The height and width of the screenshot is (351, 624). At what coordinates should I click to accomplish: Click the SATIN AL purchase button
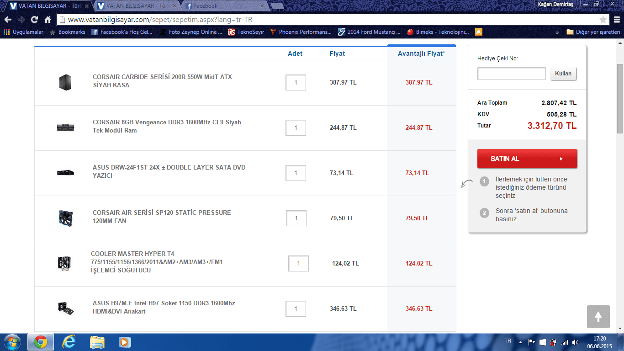pyautogui.click(x=527, y=159)
